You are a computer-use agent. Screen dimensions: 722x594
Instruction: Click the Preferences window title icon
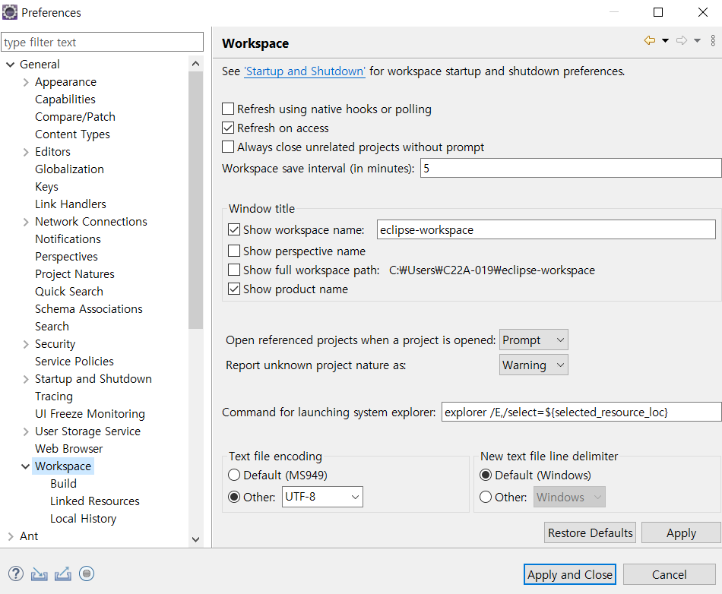coord(10,12)
